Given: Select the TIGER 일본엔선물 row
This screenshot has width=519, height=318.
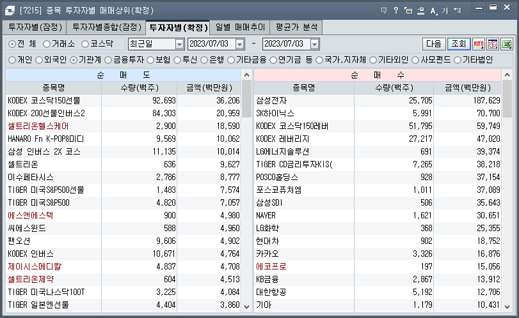Looking at the screenshot, I should click(x=123, y=305).
